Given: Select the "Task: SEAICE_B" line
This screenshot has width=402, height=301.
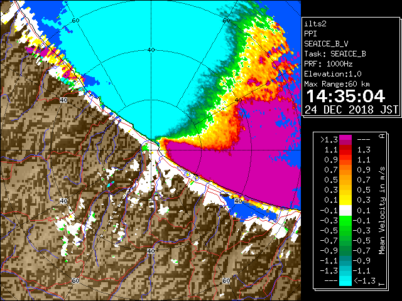Looking at the screenshot, I should point(335,54).
